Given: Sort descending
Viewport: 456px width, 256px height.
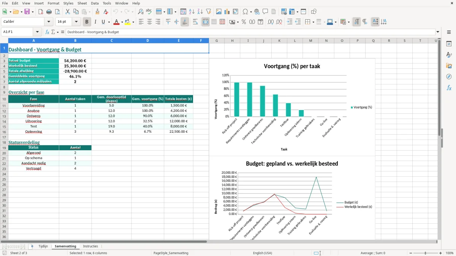Looking at the screenshot, I should pyautogui.click(x=200, y=12).
